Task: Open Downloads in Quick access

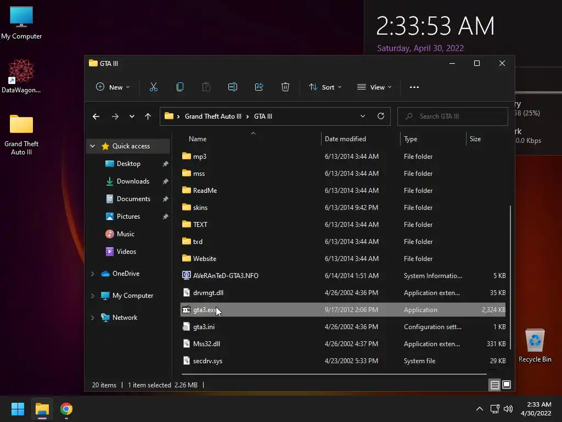Action: pyautogui.click(x=133, y=181)
